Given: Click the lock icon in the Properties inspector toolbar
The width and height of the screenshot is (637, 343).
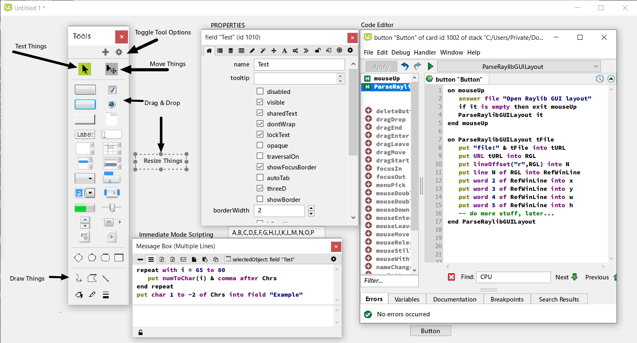Looking at the screenshot, I should 317,50.
